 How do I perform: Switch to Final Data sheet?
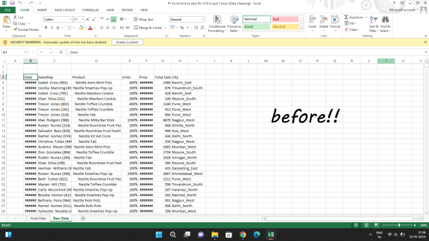(x=38, y=218)
